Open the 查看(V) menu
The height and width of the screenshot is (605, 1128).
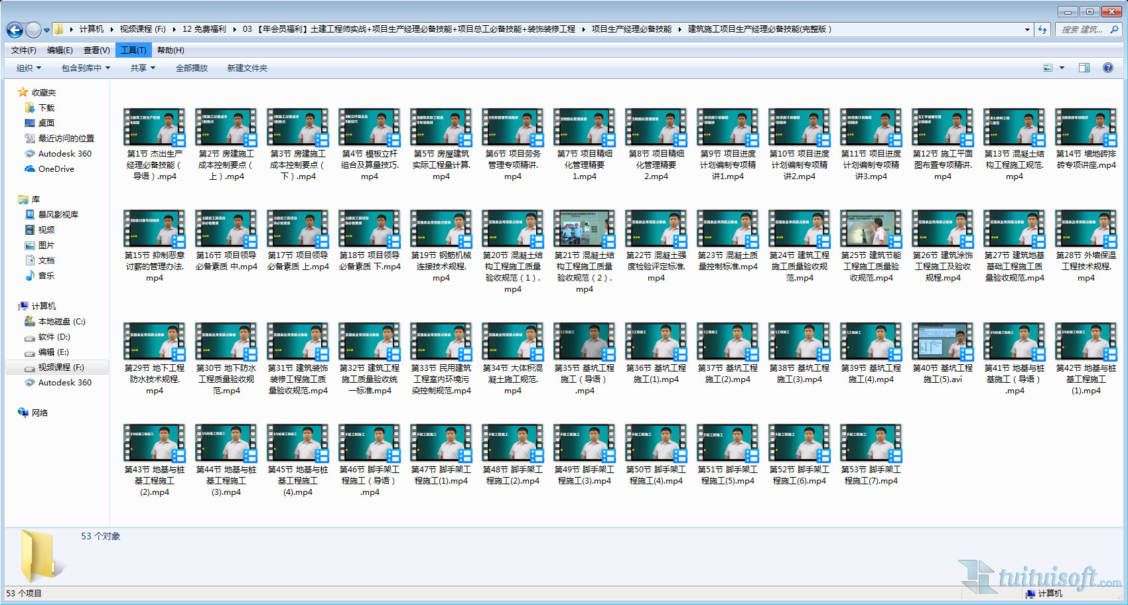coord(96,50)
